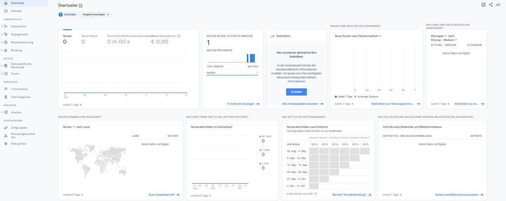
Task: Open 'Letzte 60 Tage' dropdown under Nutzeraktivitäten im Zeitverlauf
Action: click(201, 196)
